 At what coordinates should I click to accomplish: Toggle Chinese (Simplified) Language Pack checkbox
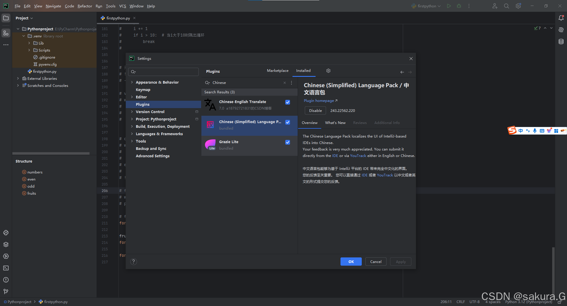(288, 122)
